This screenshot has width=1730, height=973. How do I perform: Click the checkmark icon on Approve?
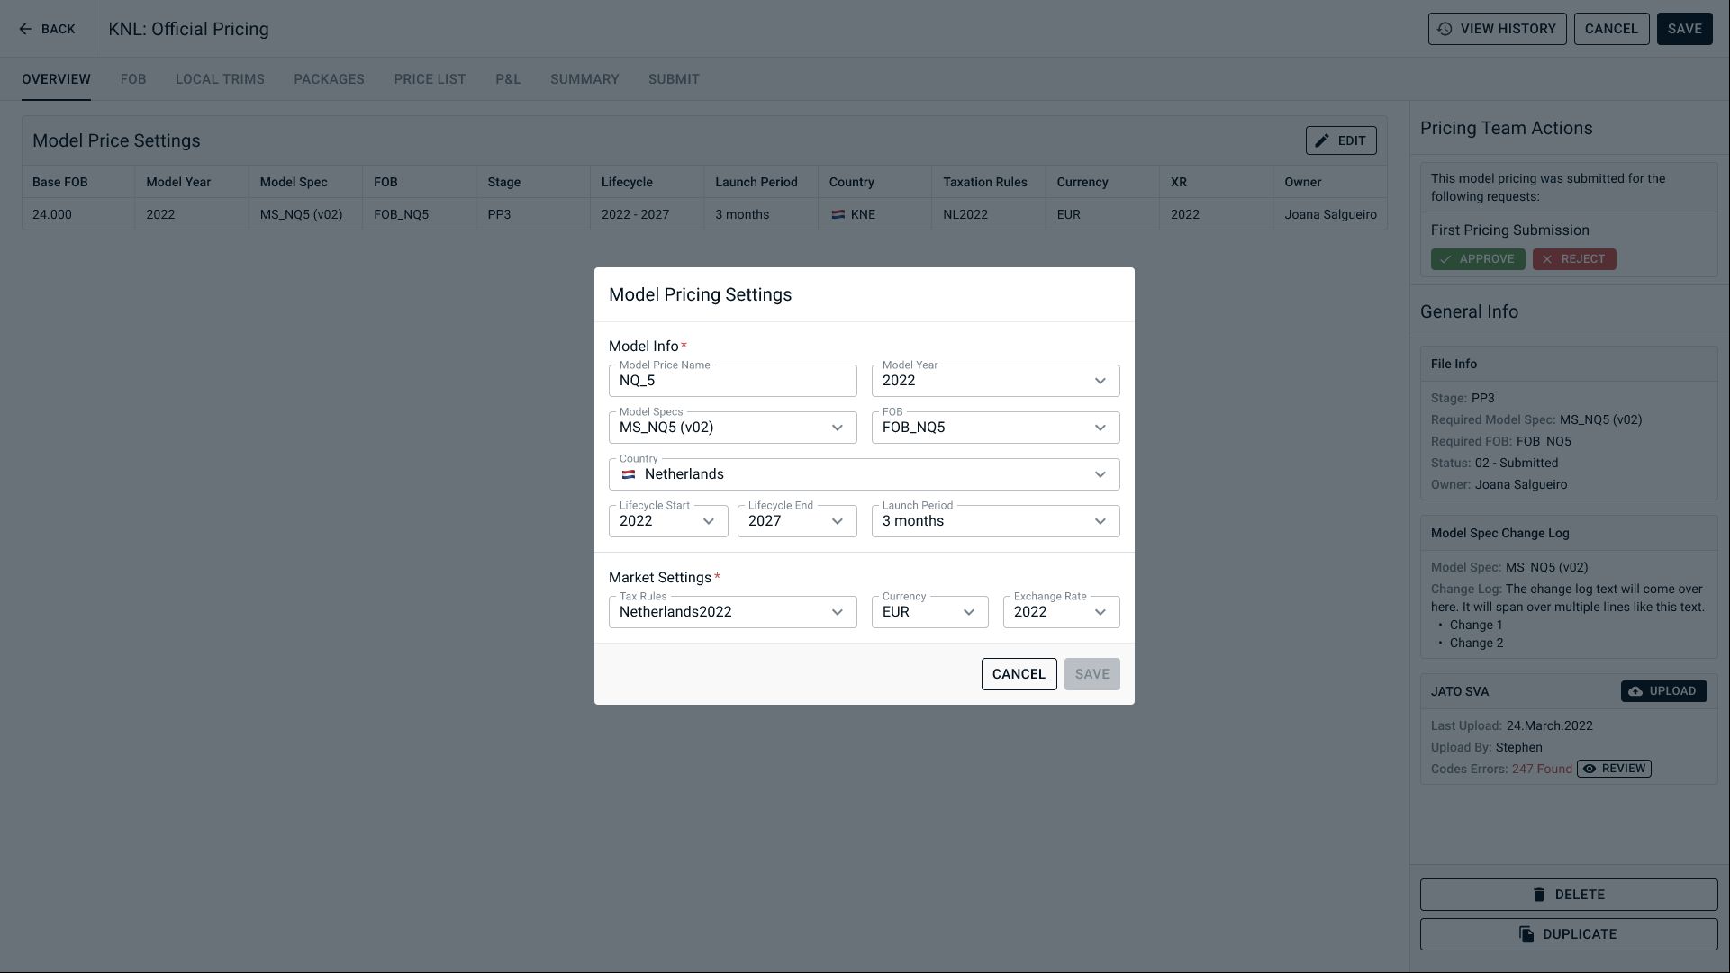1445,259
